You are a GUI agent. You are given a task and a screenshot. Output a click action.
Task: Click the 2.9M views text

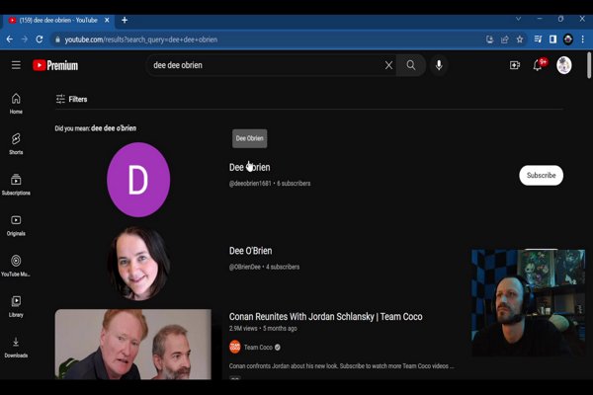(x=243, y=328)
